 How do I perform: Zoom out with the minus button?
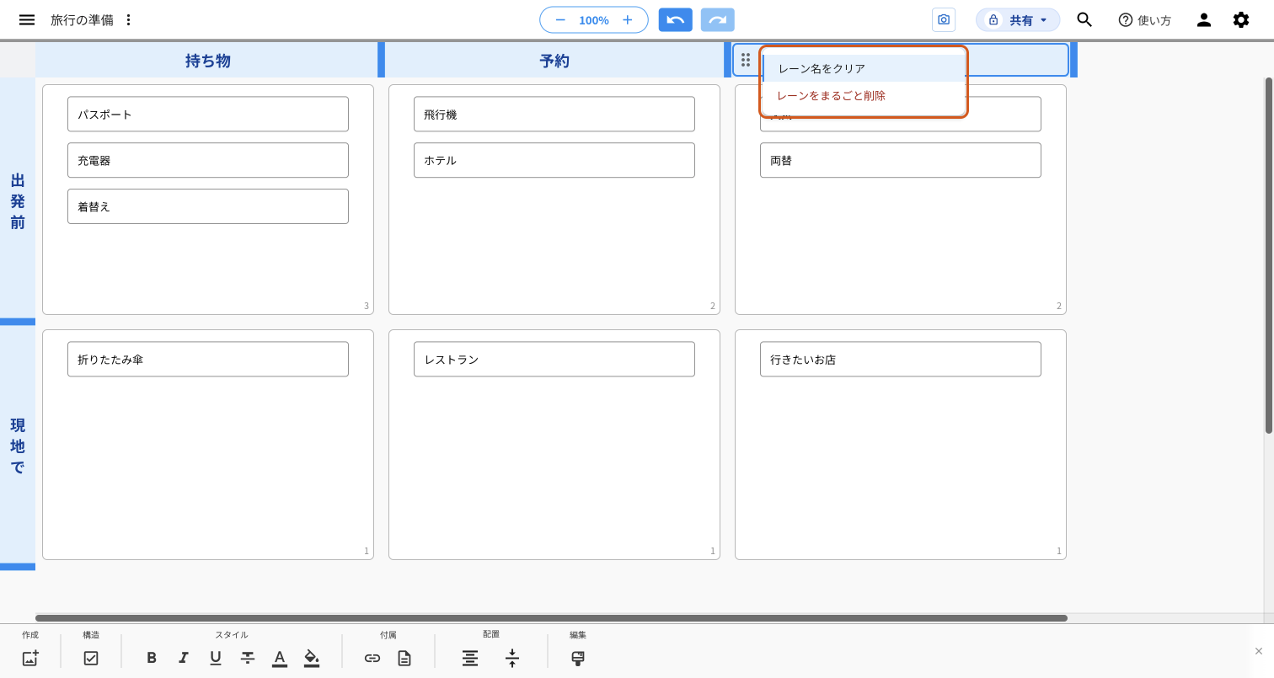[x=560, y=19]
